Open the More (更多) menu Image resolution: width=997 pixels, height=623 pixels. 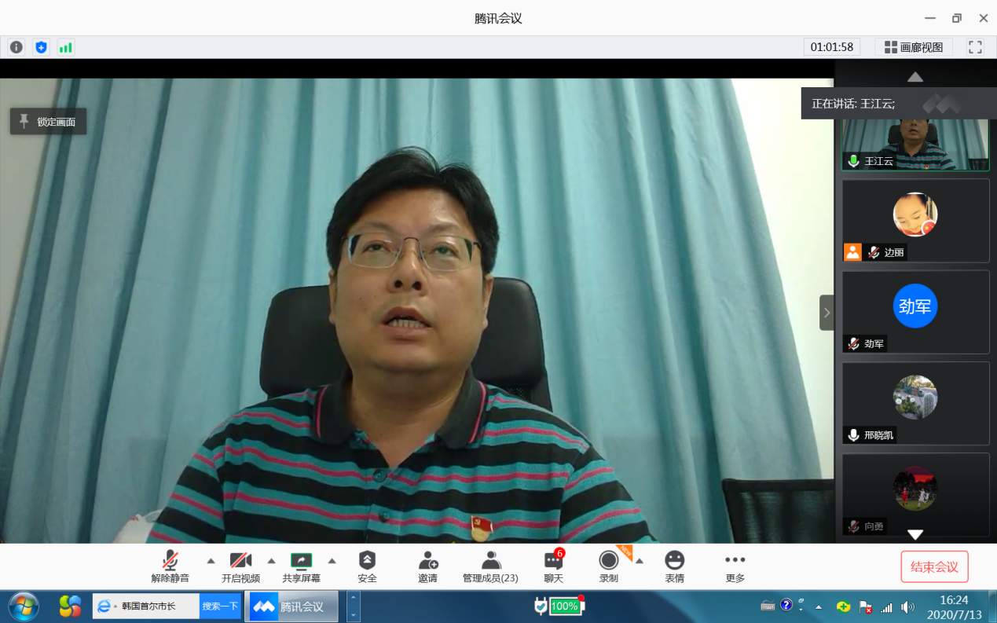pos(735,566)
